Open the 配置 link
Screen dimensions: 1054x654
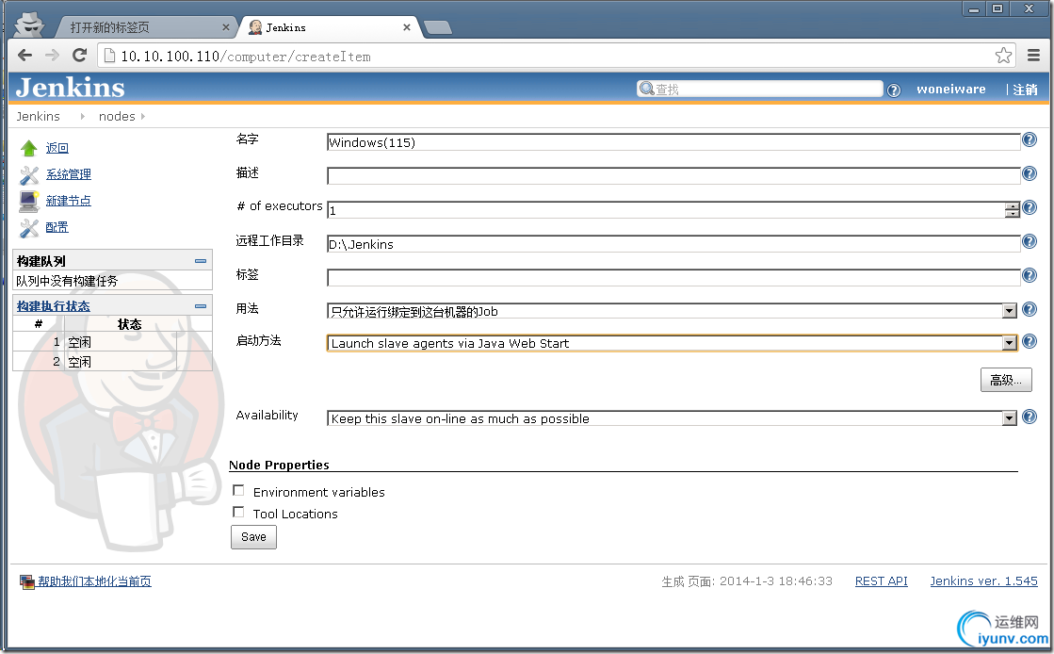(x=57, y=227)
